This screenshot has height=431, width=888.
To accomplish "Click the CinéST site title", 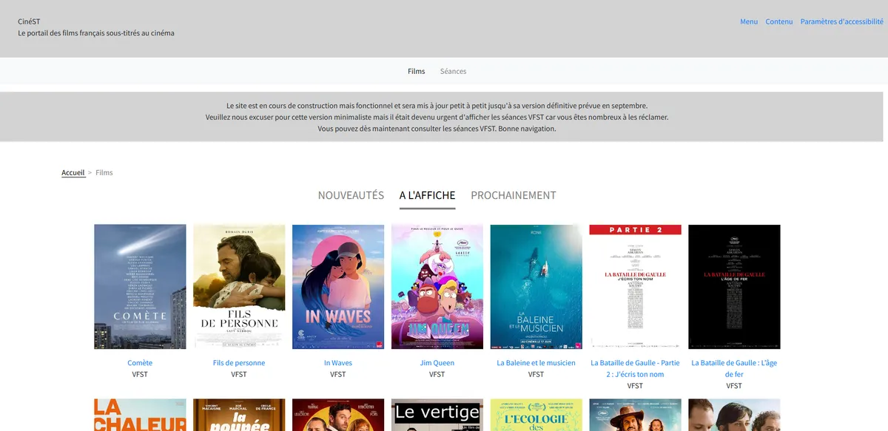I will pos(29,21).
